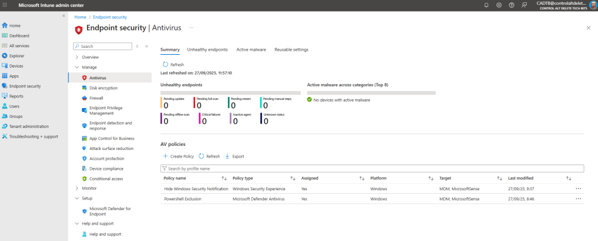
Task: Close the Endpoint security blade
Action: [589, 28]
